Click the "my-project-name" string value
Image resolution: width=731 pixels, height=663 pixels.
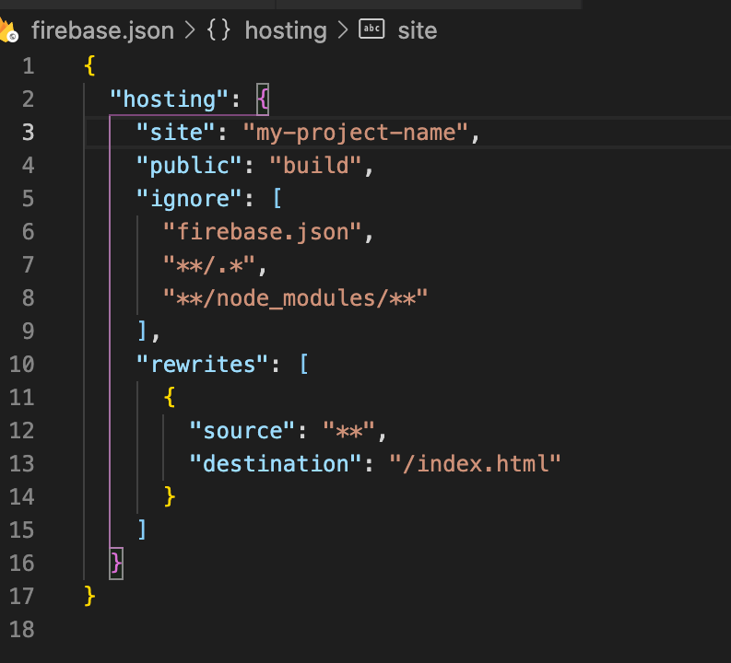[355, 133]
